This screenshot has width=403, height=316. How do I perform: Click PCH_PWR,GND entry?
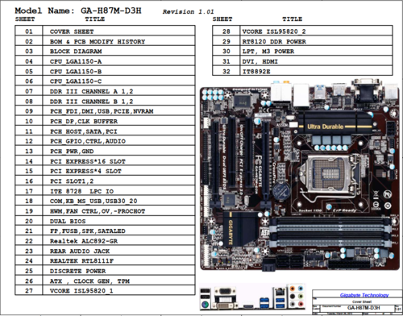[x=72, y=152]
